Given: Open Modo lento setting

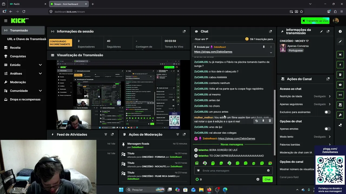Looking at the screenshot, I should (x=305, y=137).
